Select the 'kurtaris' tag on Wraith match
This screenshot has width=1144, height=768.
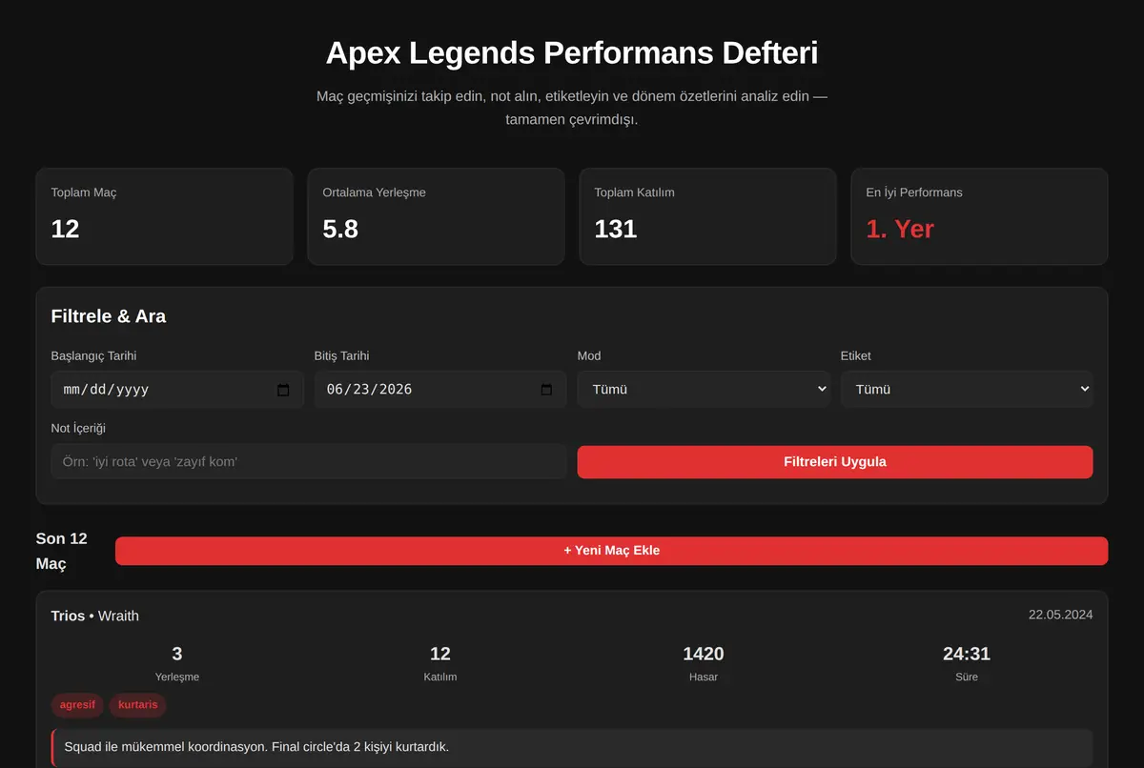pos(138,705)
